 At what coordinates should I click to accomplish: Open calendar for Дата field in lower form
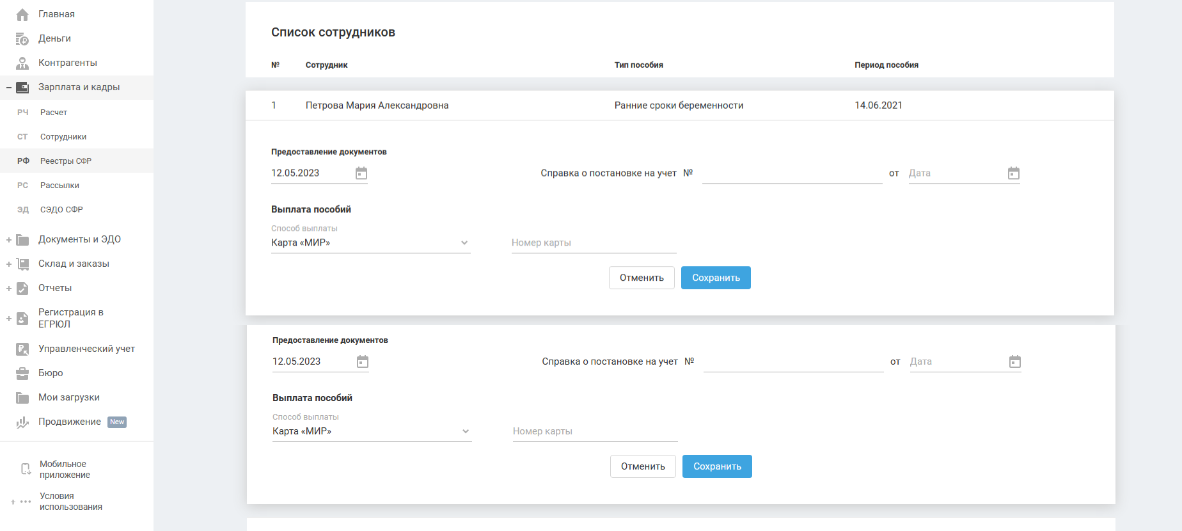1015,362
